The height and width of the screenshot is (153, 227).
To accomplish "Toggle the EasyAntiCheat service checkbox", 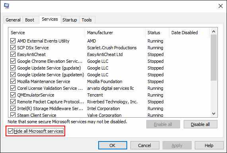I will click(13, 54).
